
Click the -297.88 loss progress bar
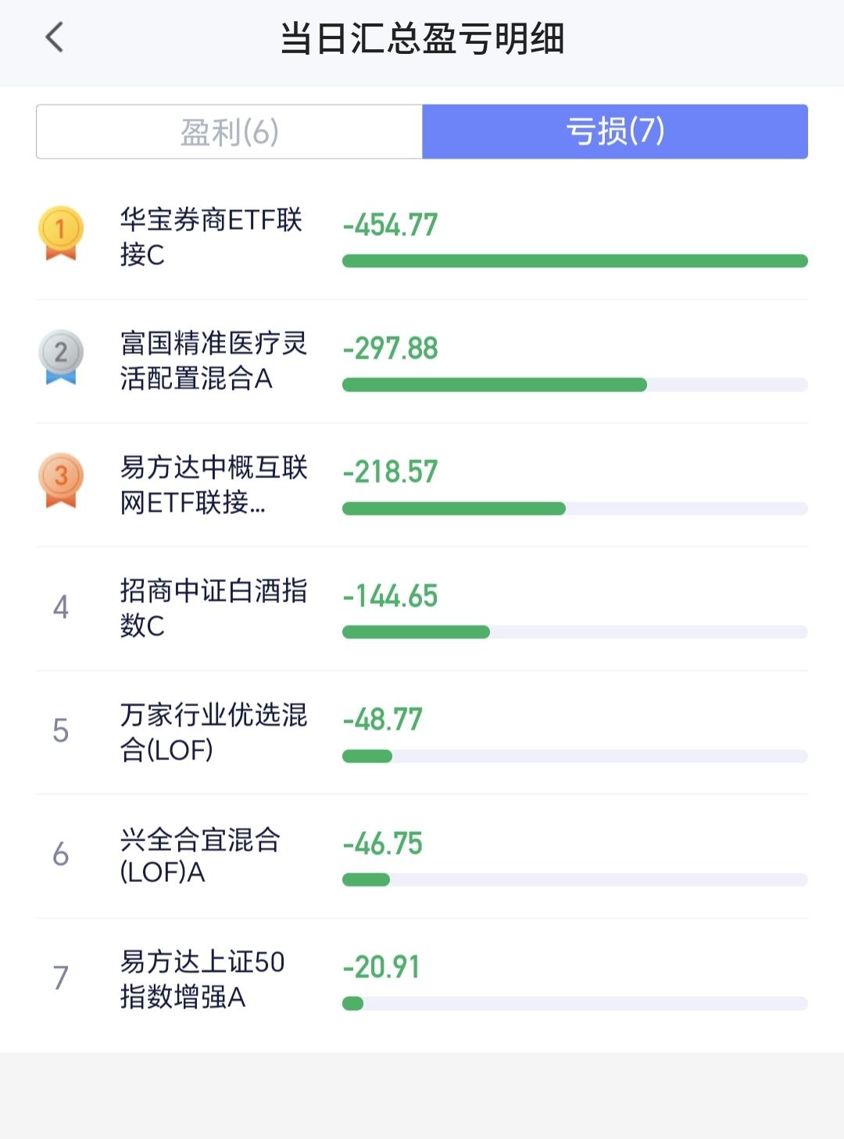click(575, 384)
